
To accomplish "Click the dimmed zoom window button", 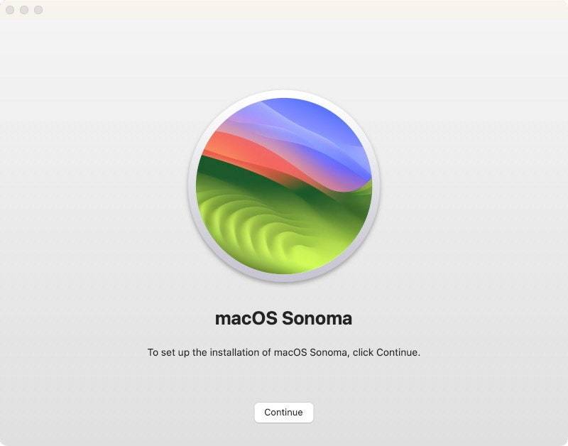I will (38, 10).
